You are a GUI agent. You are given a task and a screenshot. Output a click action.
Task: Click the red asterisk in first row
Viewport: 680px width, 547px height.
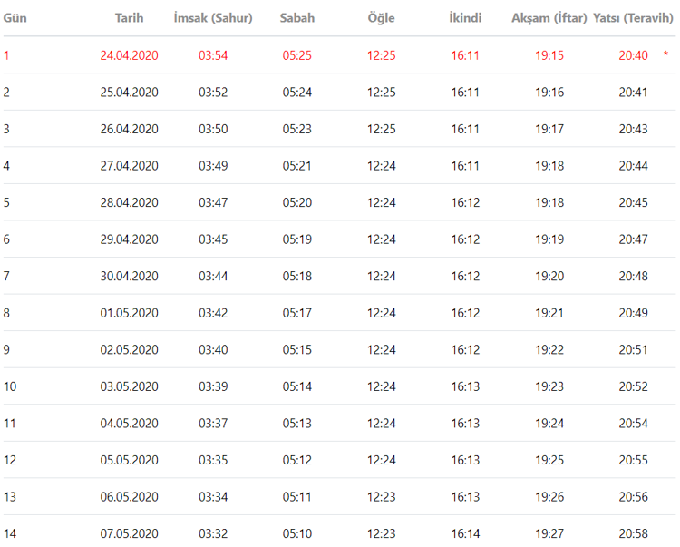click(x=665, y=55)
